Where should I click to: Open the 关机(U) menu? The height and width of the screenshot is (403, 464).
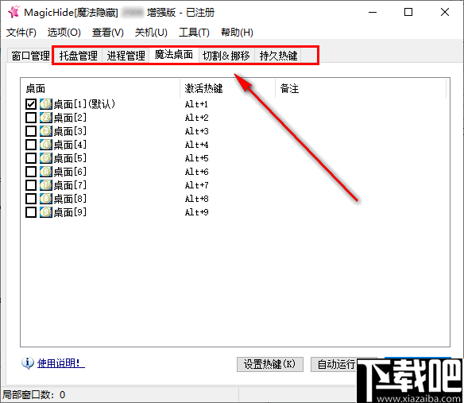[x=151, y=33]
